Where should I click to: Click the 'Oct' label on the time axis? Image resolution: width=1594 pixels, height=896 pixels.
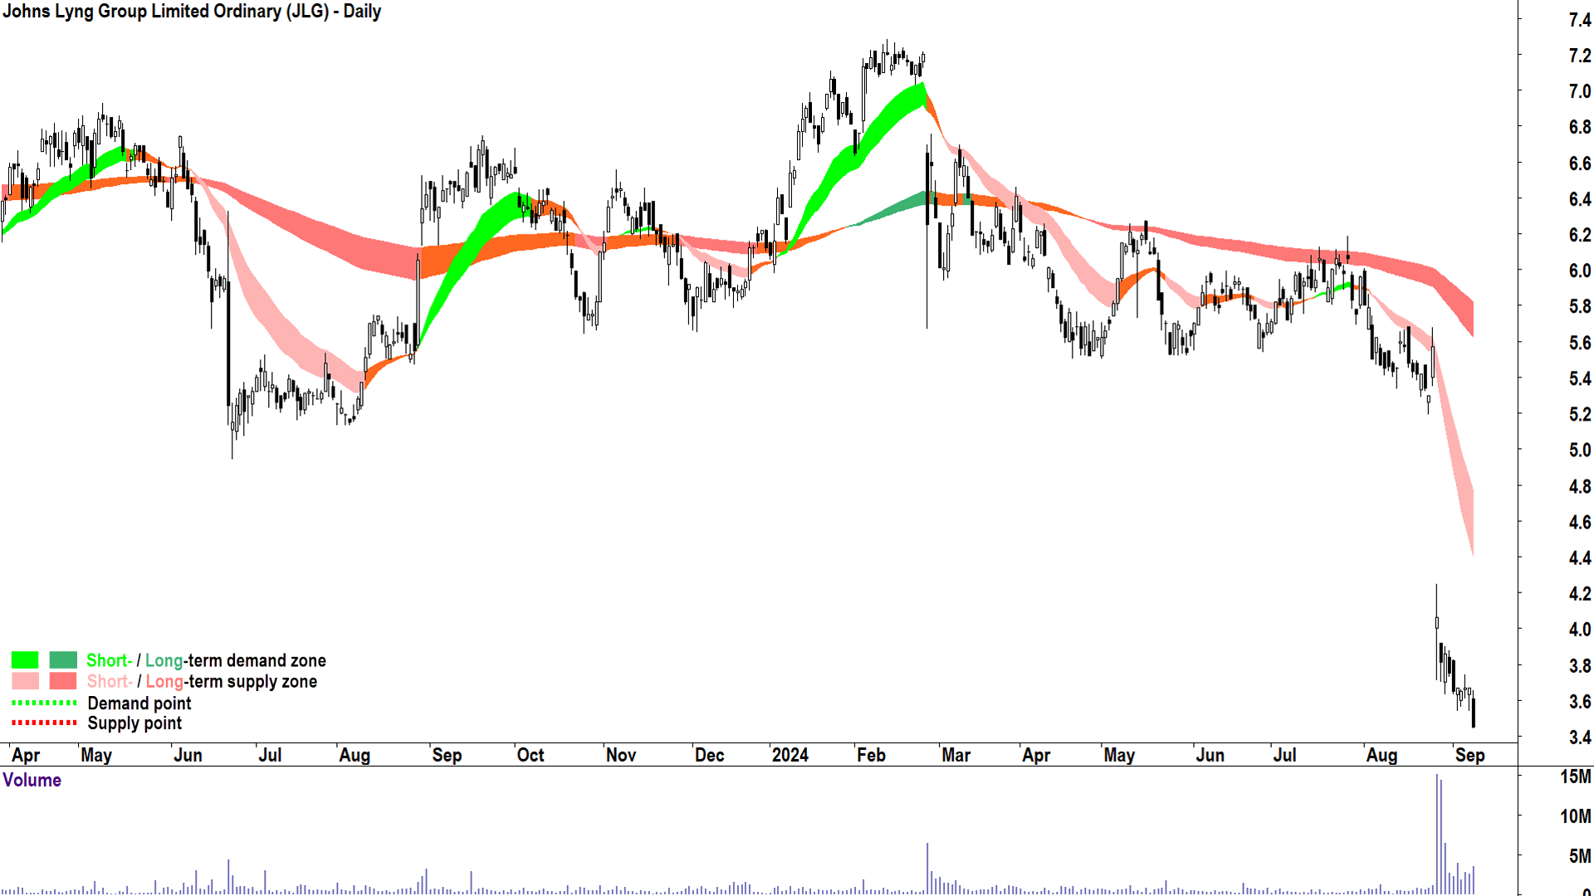click(x=531, y=755)
